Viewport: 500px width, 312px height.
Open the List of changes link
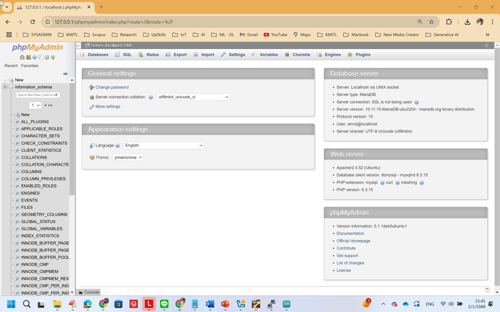(x=350, y=263)
